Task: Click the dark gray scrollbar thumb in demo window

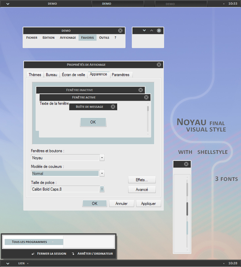Action: (187, 209)
